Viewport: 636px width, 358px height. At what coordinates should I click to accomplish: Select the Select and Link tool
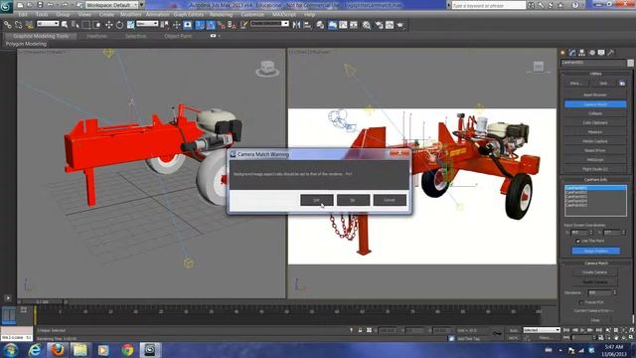[x=7, y=25]
